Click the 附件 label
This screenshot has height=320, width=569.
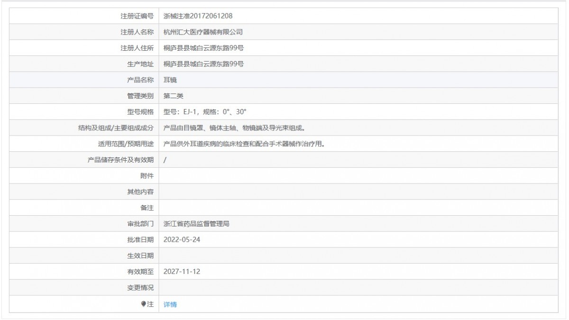[147, 176]
